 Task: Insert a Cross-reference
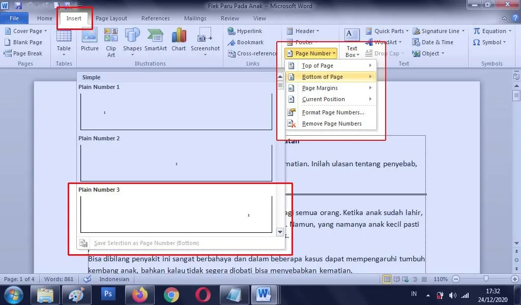(x=252, y=53)
